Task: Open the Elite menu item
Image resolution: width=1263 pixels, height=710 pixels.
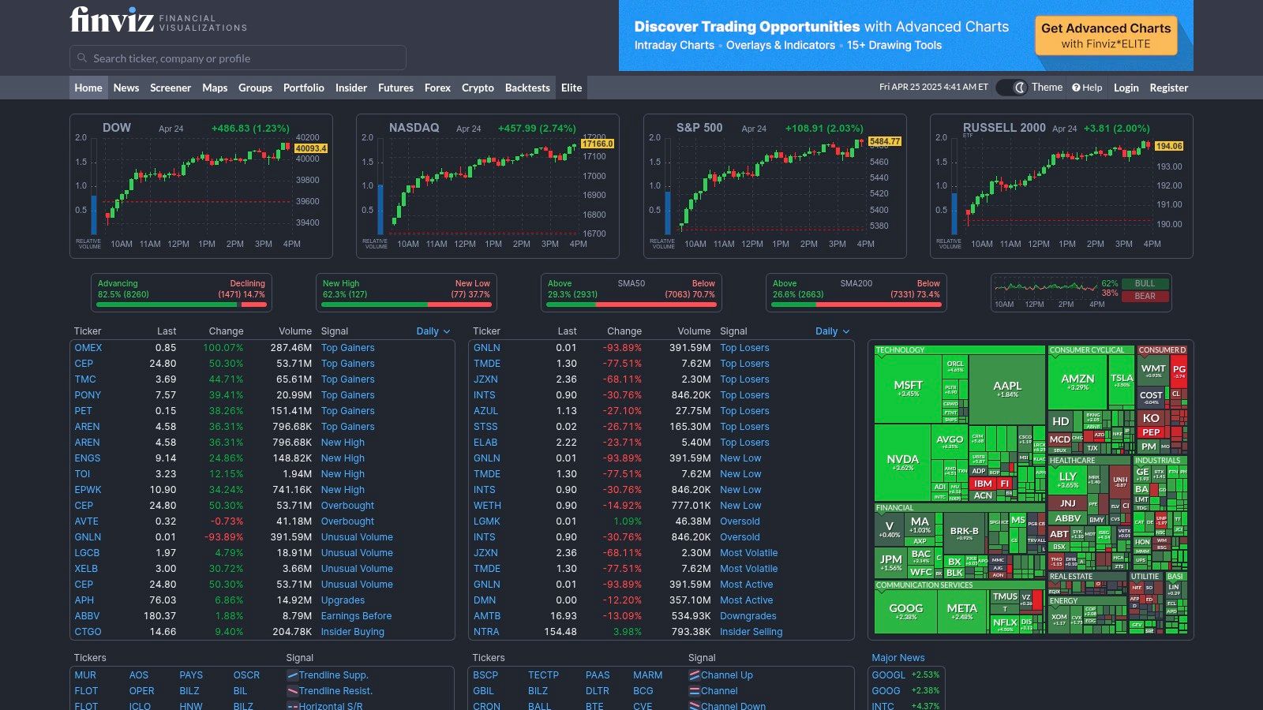Action: point(572,88)
